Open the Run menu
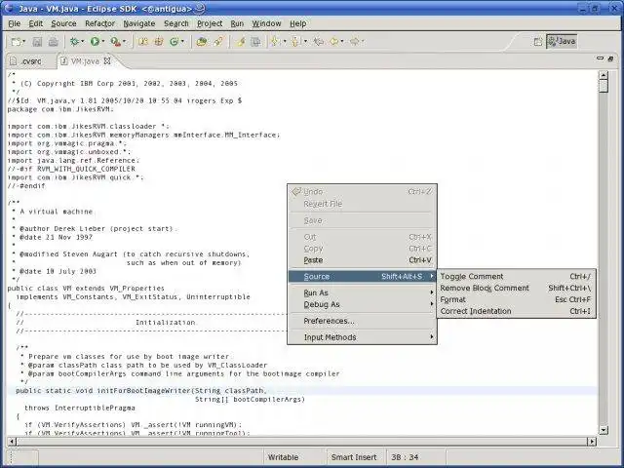 tap(237, 23)
